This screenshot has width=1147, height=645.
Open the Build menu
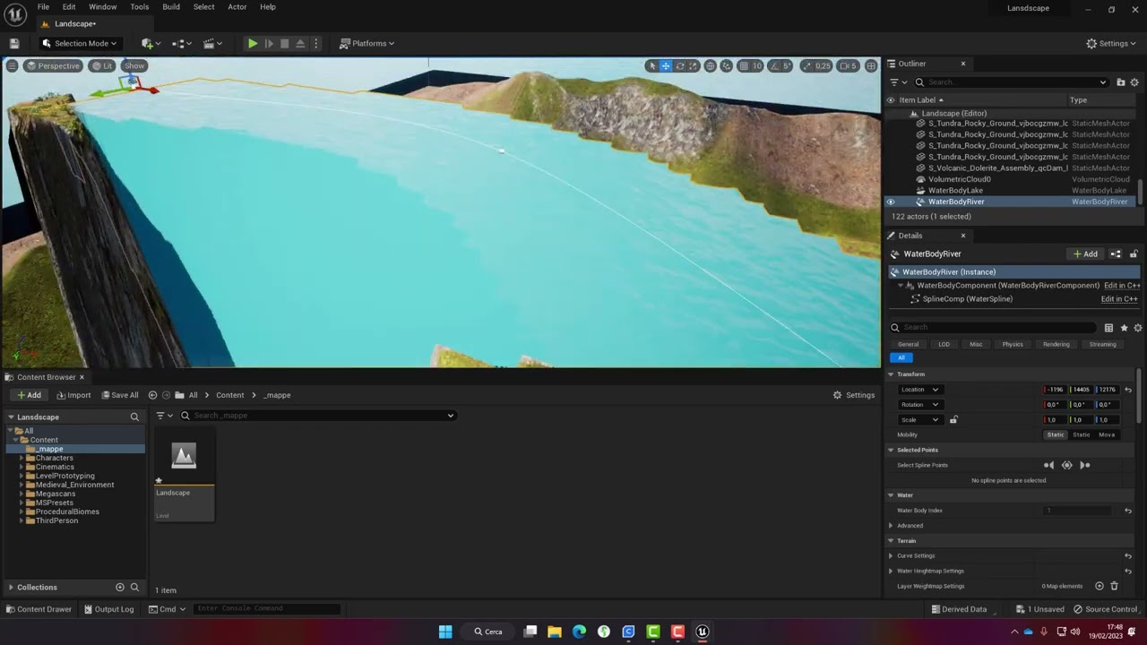(171, 6)
